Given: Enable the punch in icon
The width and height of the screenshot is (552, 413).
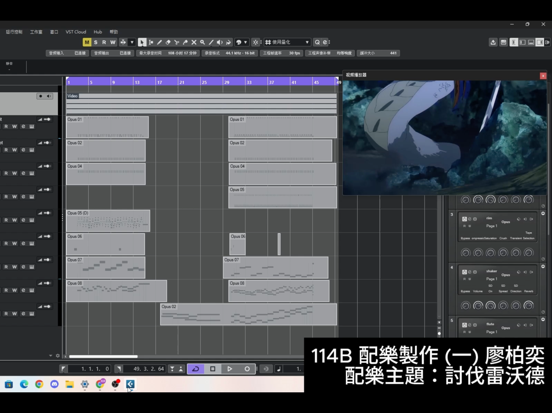Looking at the screenshot, I should (x=172, y=369).
